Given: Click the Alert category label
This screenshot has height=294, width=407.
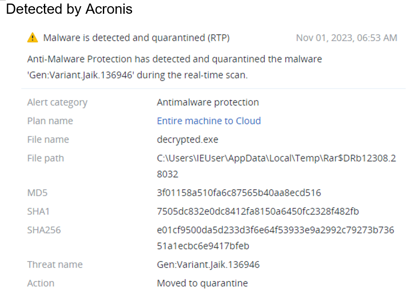Looking at the screenshot, I should pyautogui.click(x=57, y=102).
